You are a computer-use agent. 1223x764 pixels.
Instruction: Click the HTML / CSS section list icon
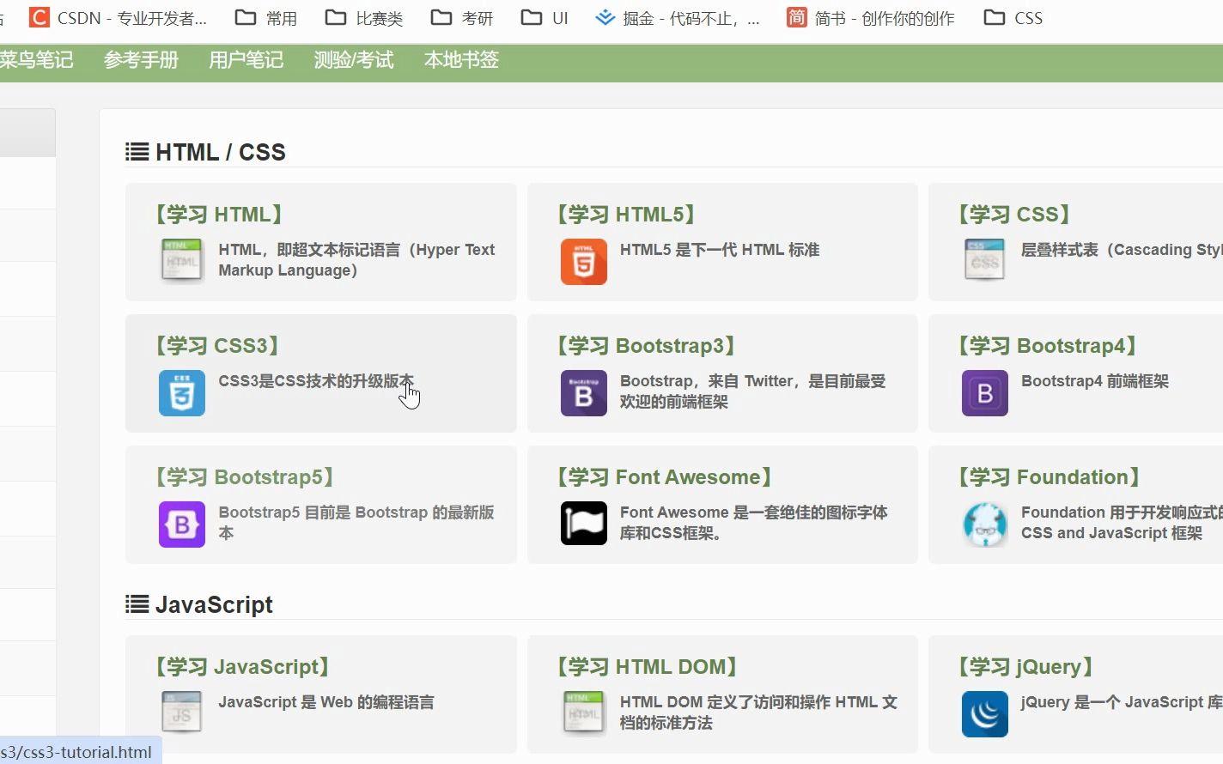(x=137, y=152)
